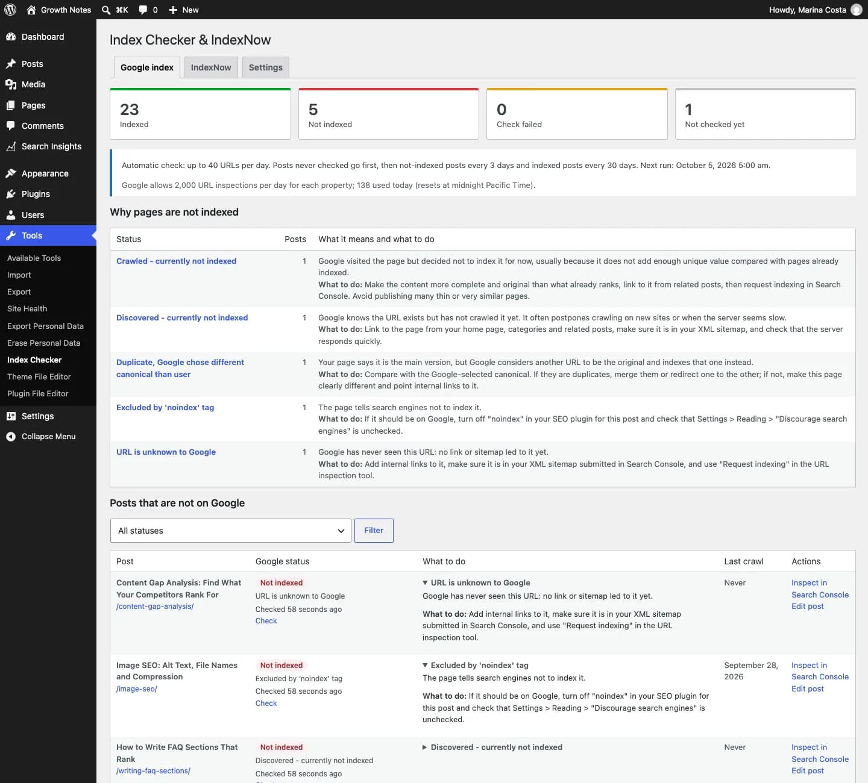Click the Collapse Menu arrow icon
This screenshot has width=868, height=783.
pyautogui.click(x=11, y=437)
